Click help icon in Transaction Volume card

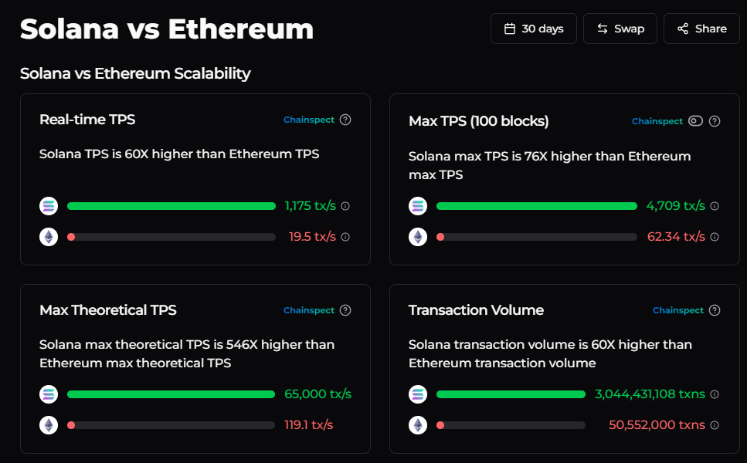pos(715,310)
